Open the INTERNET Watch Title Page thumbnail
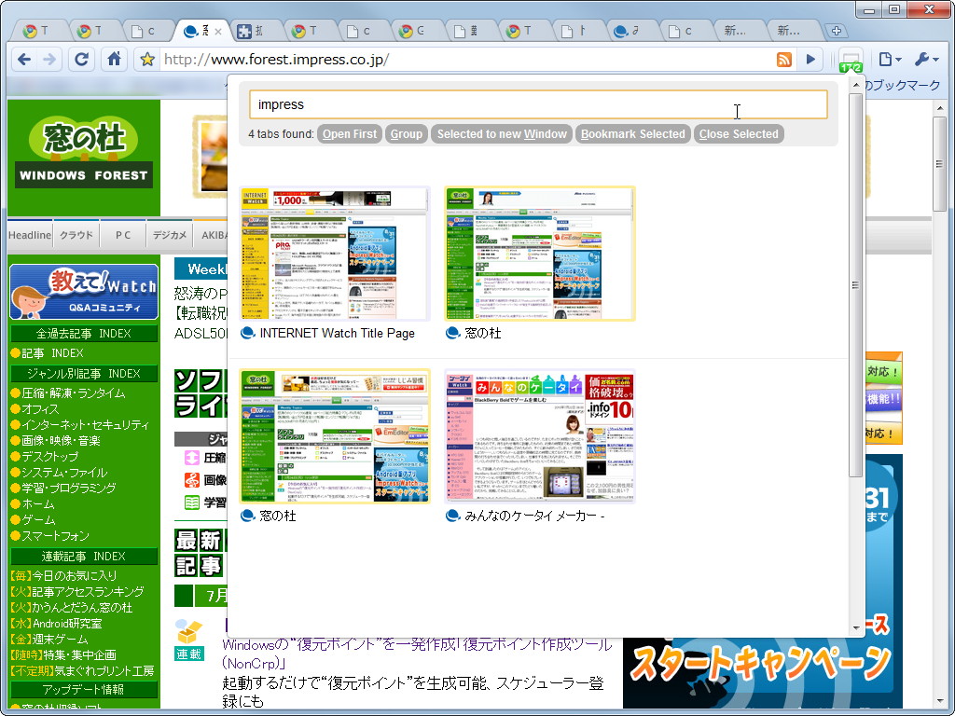This screenshot has width=955, height=716. (x=334, y=252)
